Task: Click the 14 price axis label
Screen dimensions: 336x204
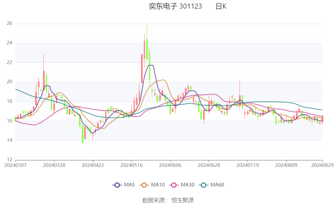Action: pos(9,140)
